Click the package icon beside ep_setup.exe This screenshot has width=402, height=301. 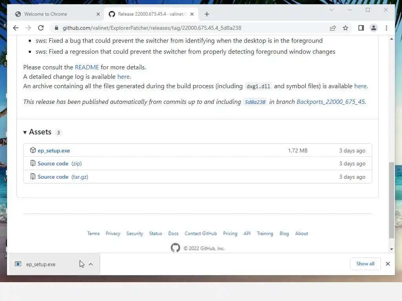33,150
